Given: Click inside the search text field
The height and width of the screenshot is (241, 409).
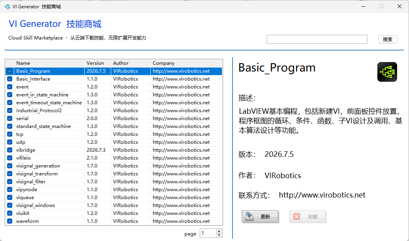Looking at the screenshot, I should tap(317, 40).
